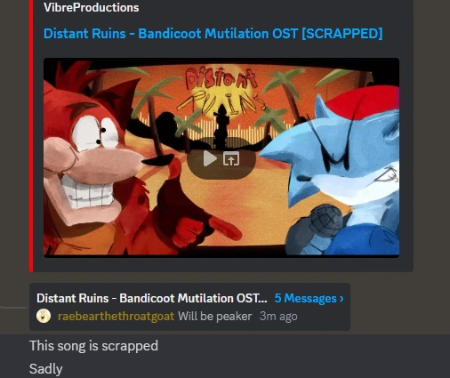Click the silhouette figure against the sunset in the thumbnail
The width and height of the screenshot is (450, 378).
221,126
